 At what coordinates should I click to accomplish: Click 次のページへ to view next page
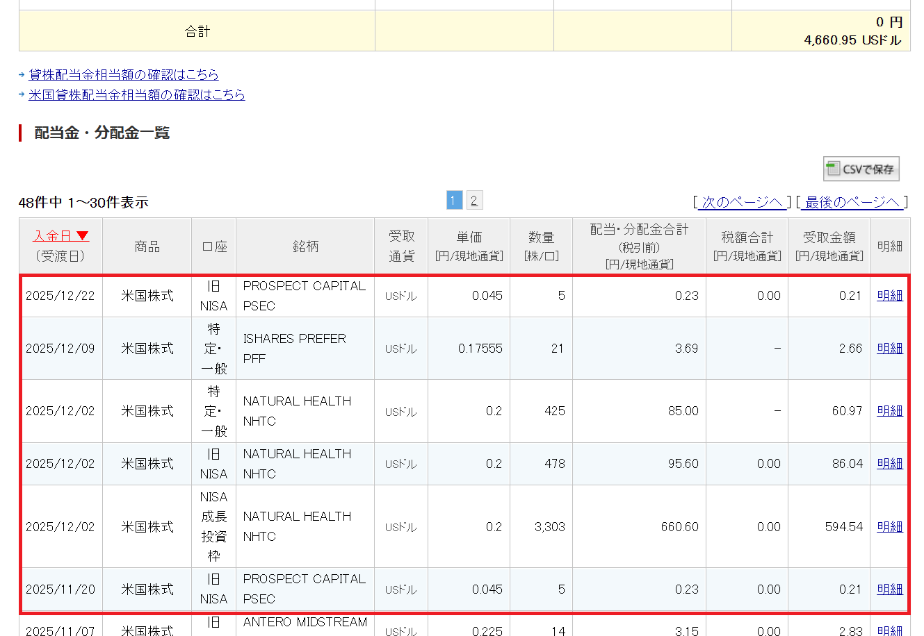tap(742, 202)
